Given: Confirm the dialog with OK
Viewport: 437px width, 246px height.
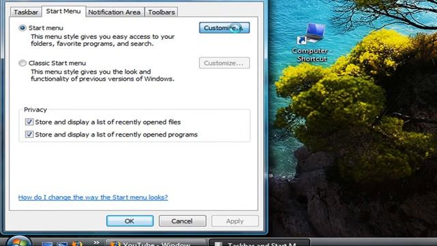Looking at the screenshot, I should click(130, 221).
